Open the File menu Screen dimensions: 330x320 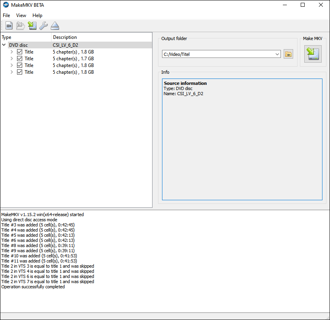[x=6, y=15]
